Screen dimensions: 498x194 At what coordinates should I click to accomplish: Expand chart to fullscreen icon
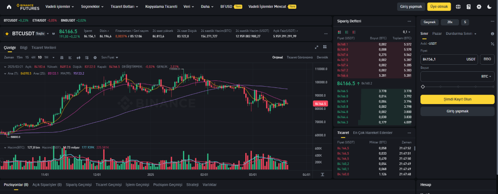(x=317, y=47)
